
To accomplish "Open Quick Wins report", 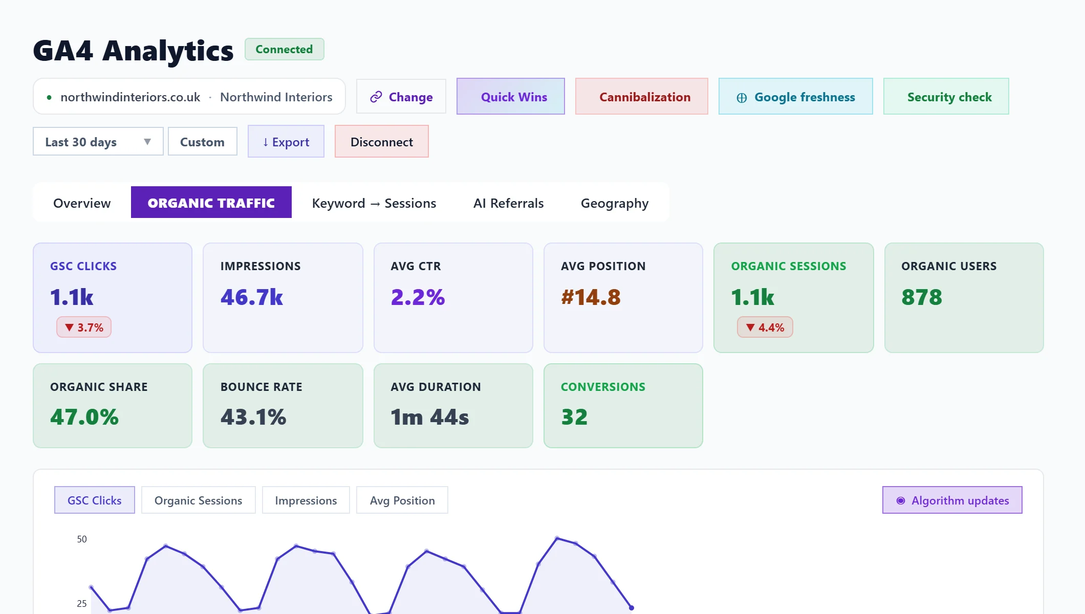I will pyautogui.click(x=511, y=96).
